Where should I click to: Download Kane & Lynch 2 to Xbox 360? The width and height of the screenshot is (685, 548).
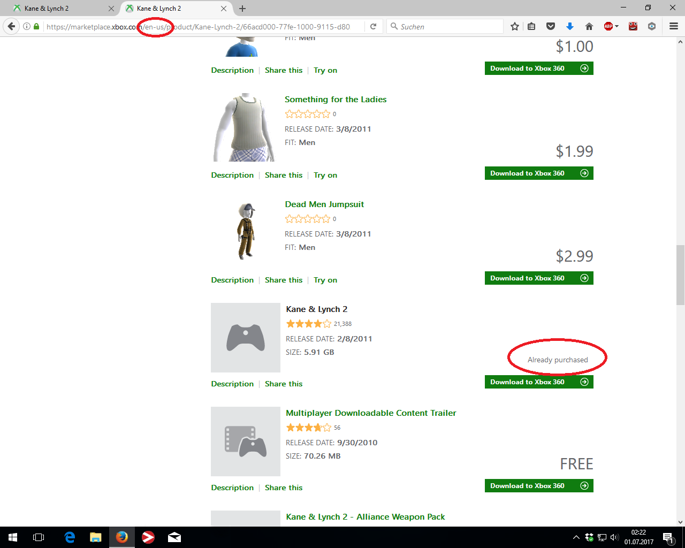tap(539, 382)
